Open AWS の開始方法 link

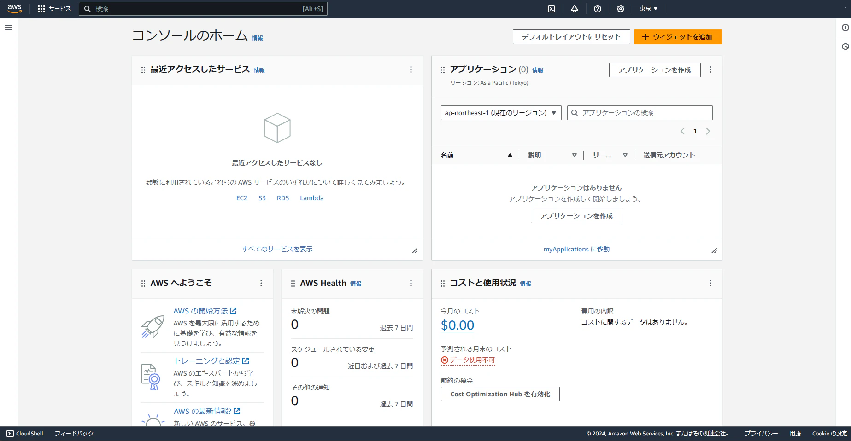pyautogui.click(x=205, y=311)
